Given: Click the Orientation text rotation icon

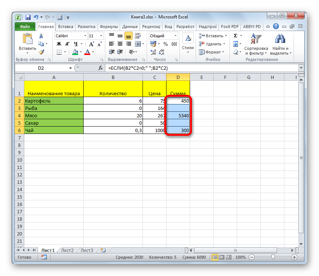Looking at the screenshot, I should tap(132, 52).
